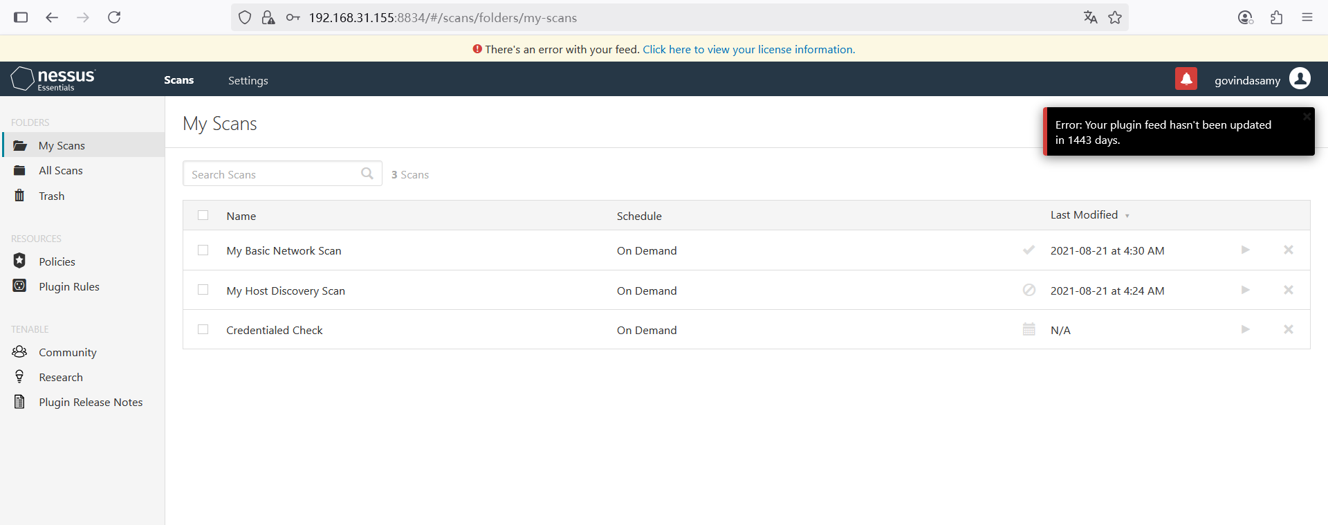
Task: Open the browser hamburger menu
Action: 1307,17
